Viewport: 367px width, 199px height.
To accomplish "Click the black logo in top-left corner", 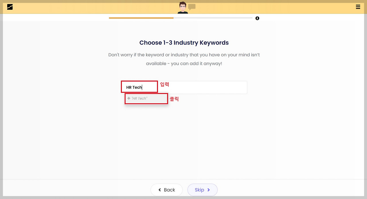I will (10, 7).
